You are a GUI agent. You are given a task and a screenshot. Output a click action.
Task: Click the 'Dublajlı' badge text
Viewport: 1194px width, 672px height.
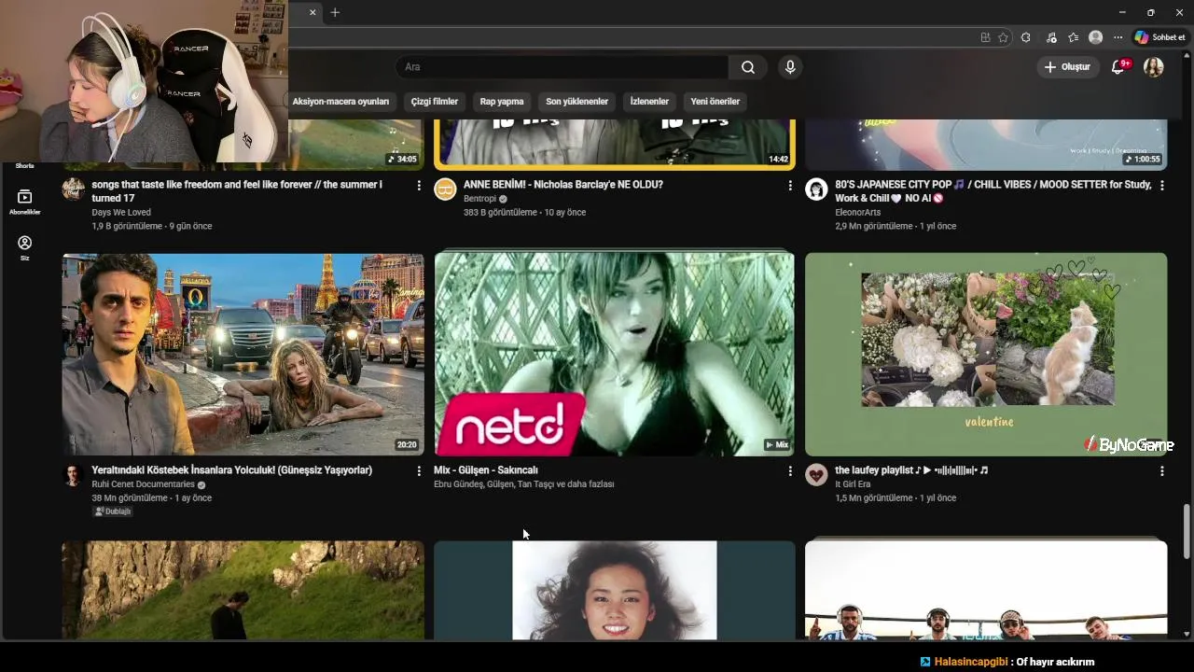pos(112,511)
